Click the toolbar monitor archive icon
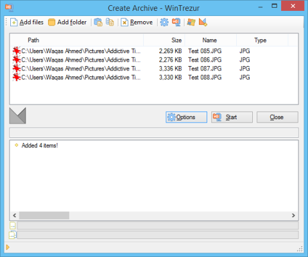Screen dimensions: 308x257 (x=176, y=22)
